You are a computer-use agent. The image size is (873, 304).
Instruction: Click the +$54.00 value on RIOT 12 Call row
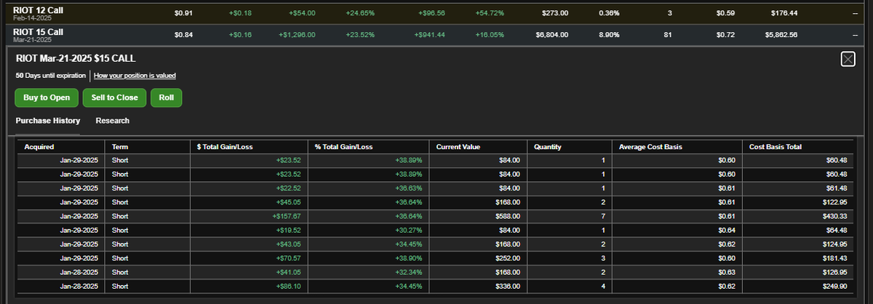tap(302, 13)
